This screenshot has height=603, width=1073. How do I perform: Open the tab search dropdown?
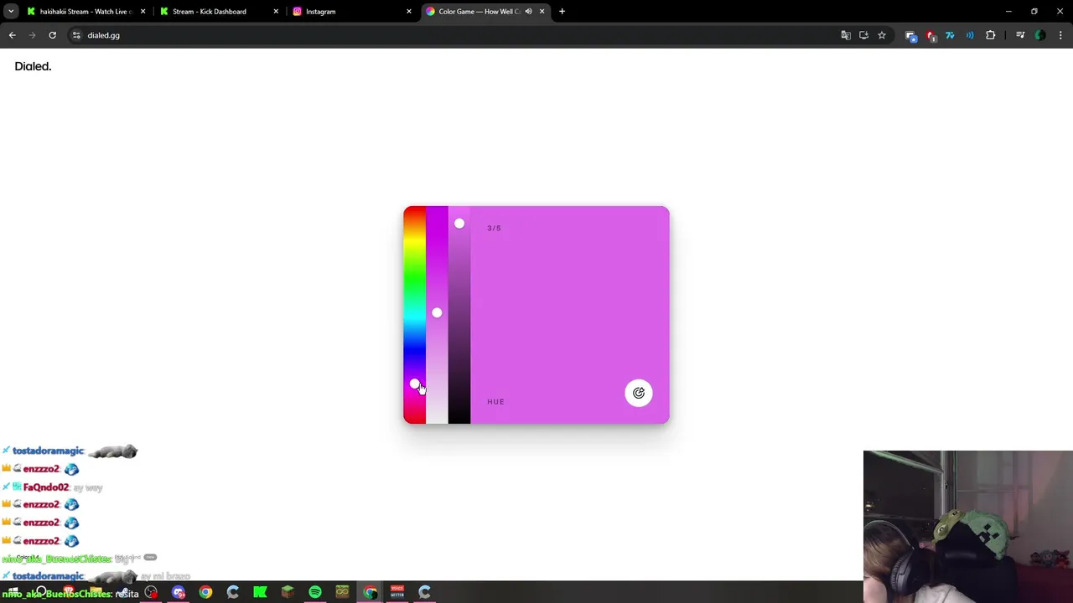(11, 12)
